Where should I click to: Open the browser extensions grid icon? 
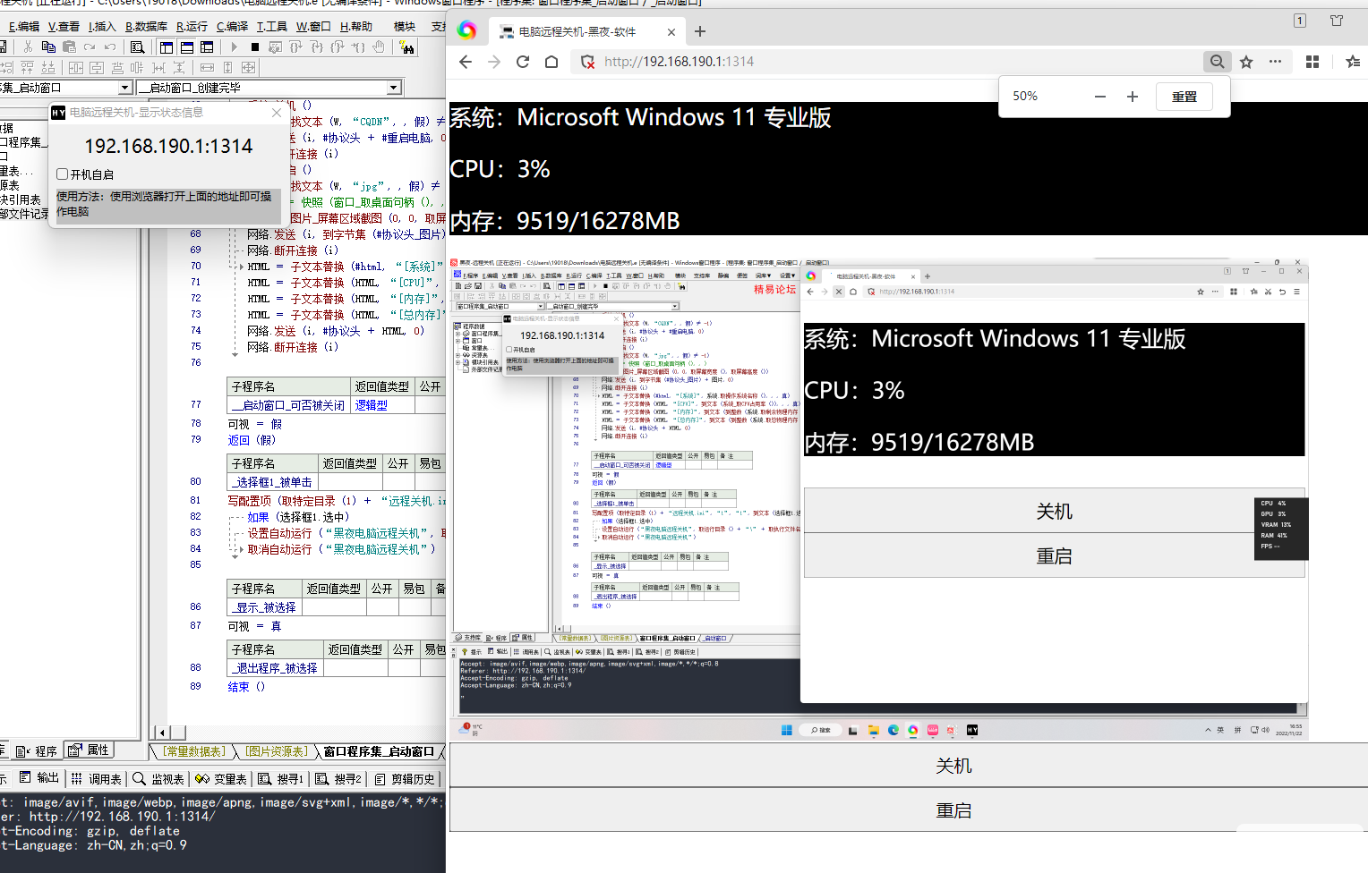point(1312,62)
